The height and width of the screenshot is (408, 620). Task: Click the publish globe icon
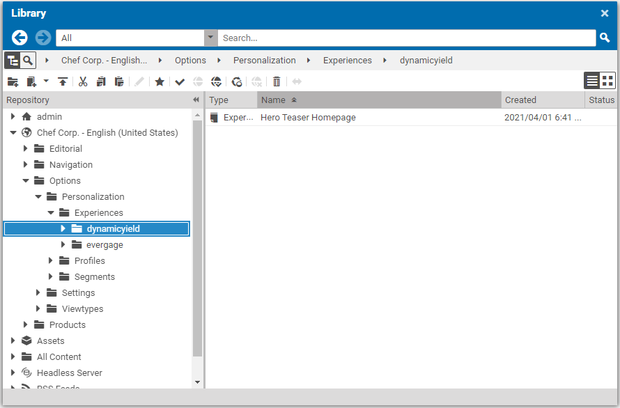click(x=217, y=81)
